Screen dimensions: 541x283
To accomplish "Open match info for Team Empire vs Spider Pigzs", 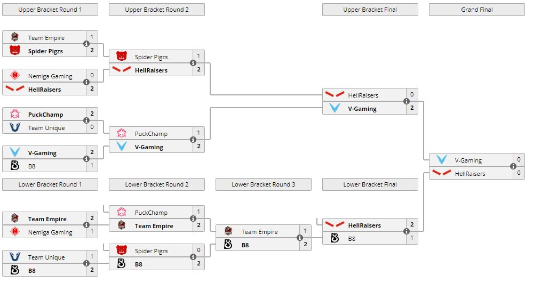I will point(86,44).
